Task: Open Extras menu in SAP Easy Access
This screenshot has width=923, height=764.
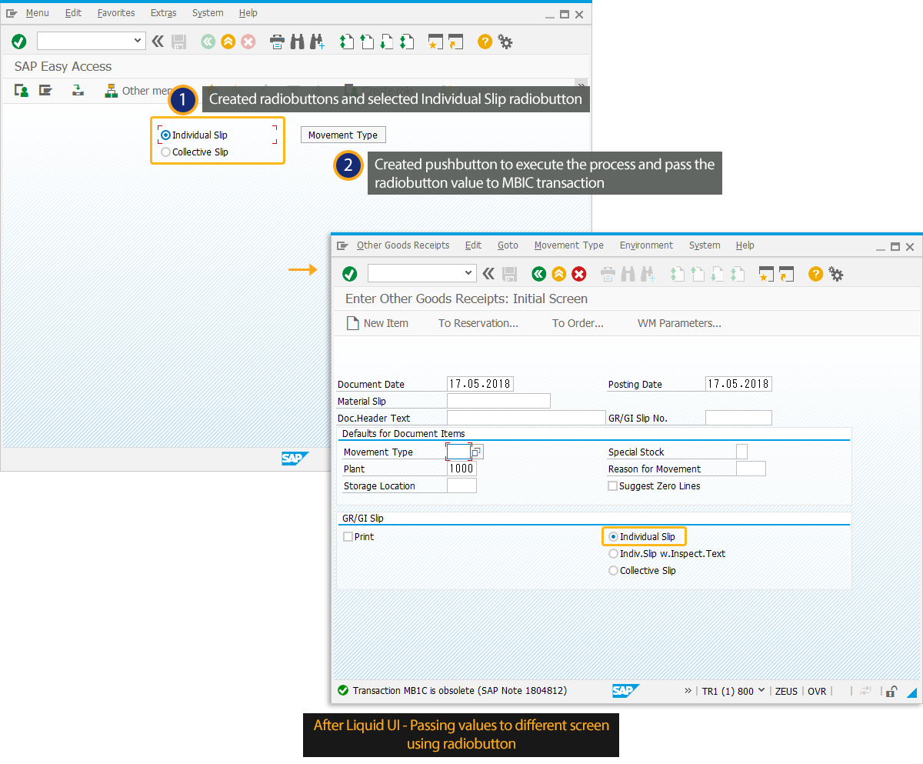Action: coord(164,13)
